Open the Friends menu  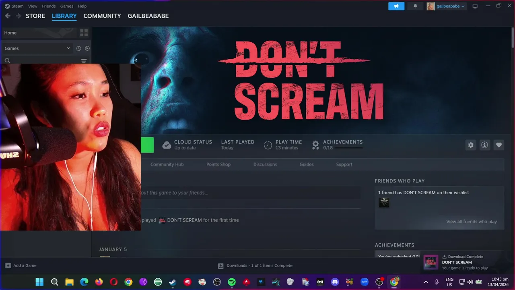pos(49,6)
